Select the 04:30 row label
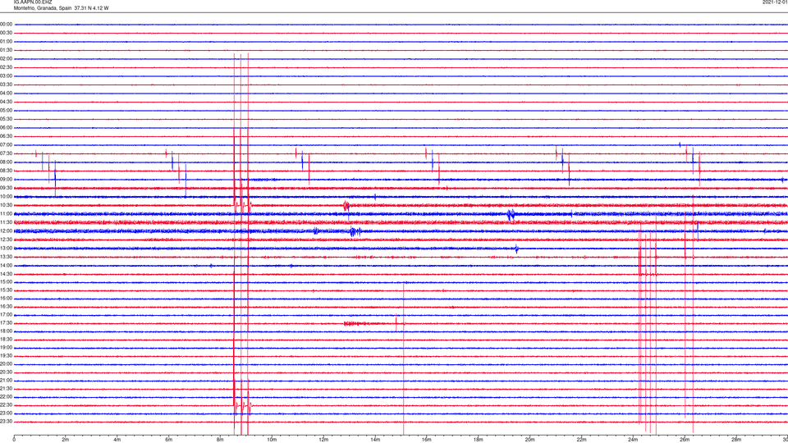This screenshot has height=443, width=788. (6, 102)
